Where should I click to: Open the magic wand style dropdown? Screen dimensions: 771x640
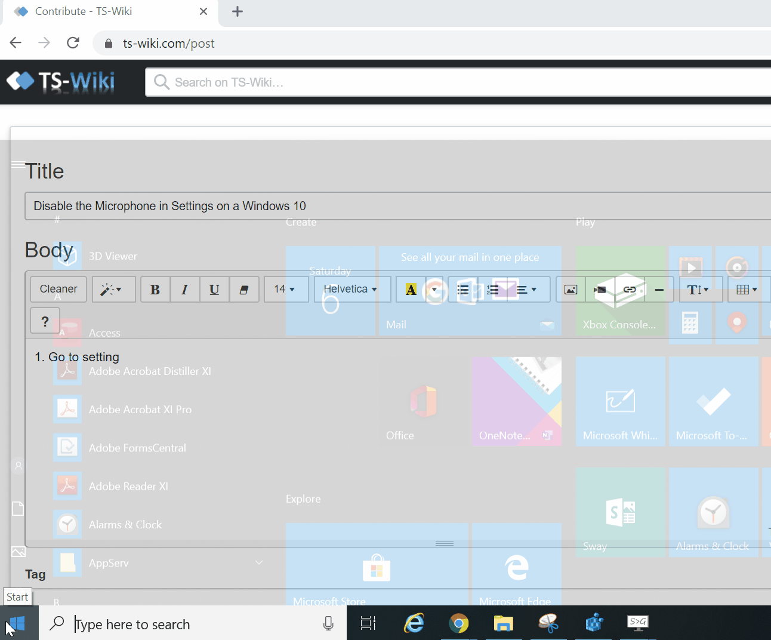[x=113, y=290]
